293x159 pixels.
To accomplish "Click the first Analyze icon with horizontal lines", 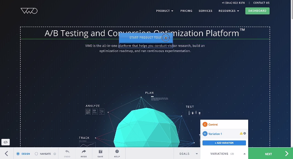I will tap(88, 112).
